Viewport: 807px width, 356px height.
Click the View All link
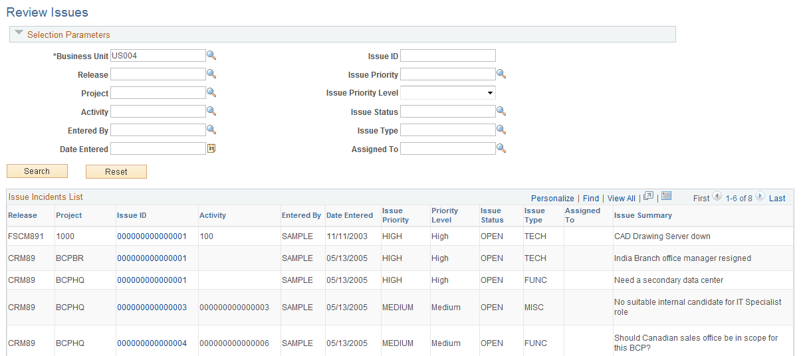click(x=622, y=199)
